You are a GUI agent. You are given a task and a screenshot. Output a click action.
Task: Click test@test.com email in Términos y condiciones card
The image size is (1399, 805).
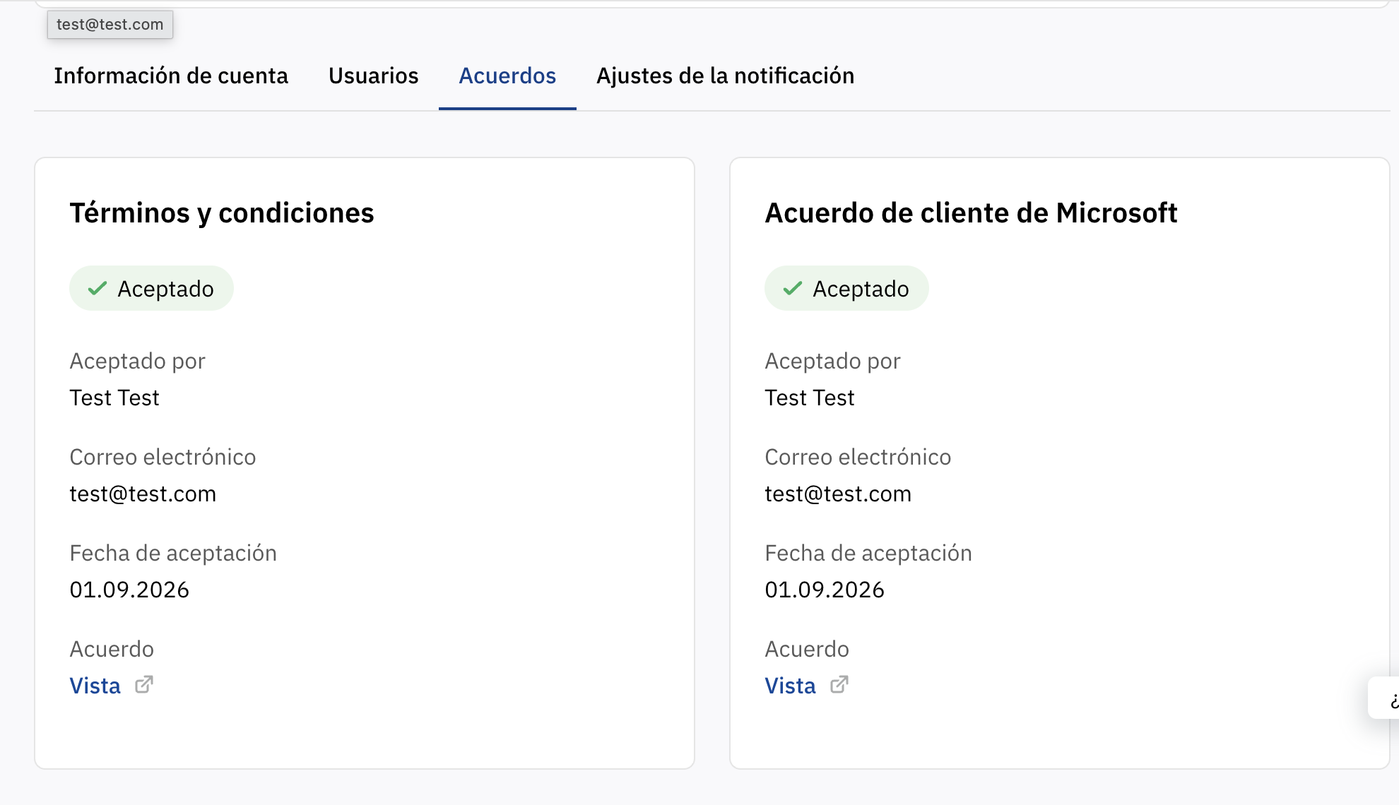click(x=143, y=494)
